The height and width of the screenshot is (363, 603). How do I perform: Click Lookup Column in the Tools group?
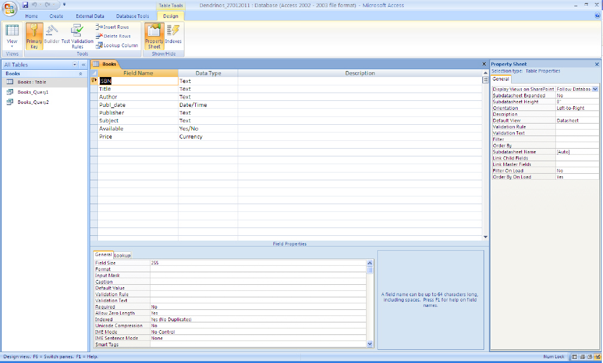(117, 45)
